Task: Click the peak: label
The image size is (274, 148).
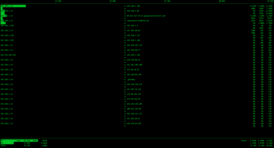Action: tap(35, 141)
